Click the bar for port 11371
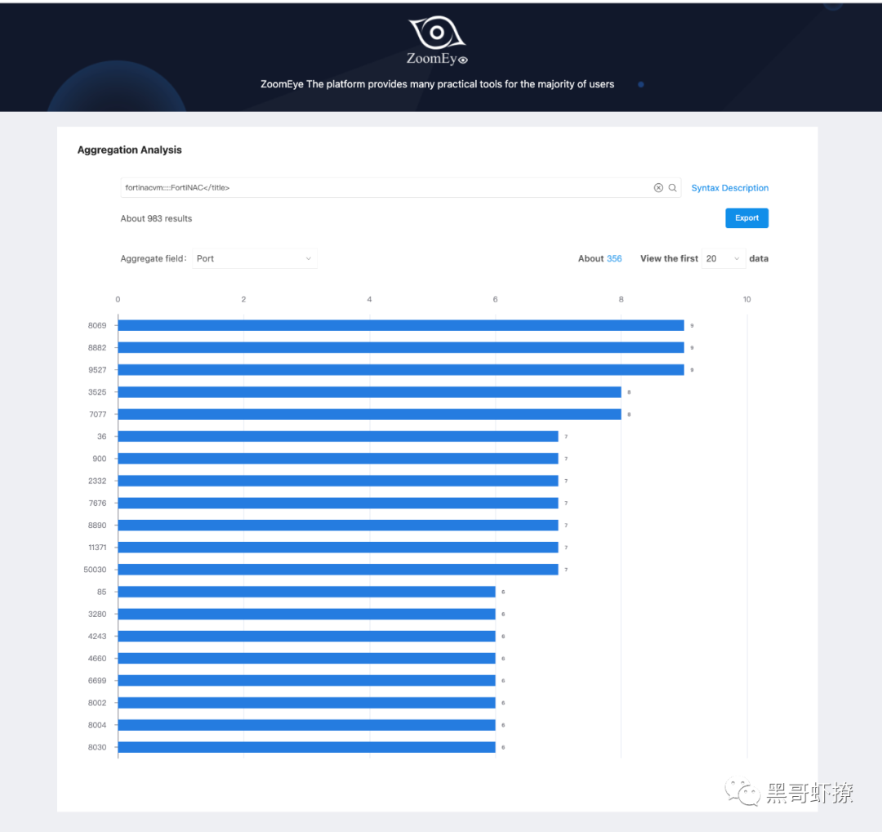Image resolution: width=882 pixels, height=832 pixels. point(337,547)
